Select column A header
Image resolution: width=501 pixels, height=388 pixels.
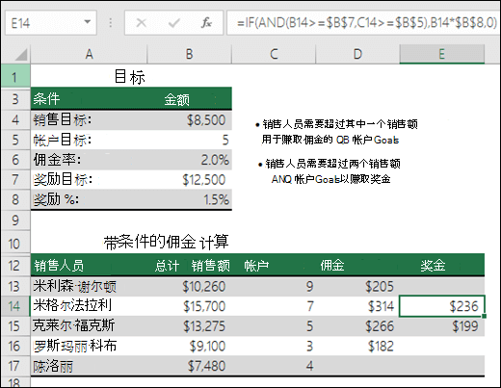point(89,54)
